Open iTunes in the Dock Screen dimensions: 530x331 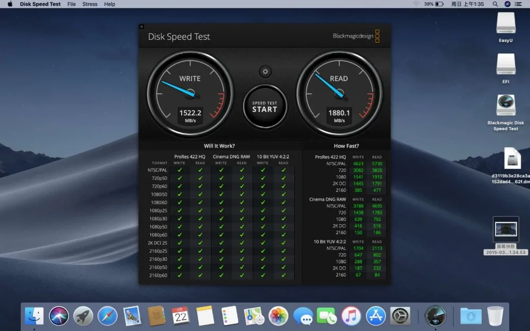pyautogui.click(x=351, y=317)
